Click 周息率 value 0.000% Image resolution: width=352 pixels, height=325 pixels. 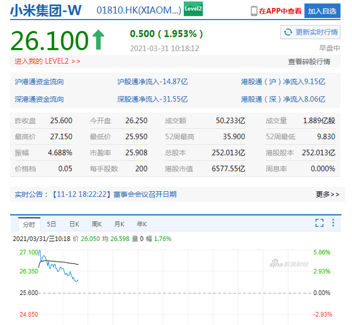point(323,168)
